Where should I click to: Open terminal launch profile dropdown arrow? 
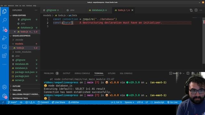point(184,73)
